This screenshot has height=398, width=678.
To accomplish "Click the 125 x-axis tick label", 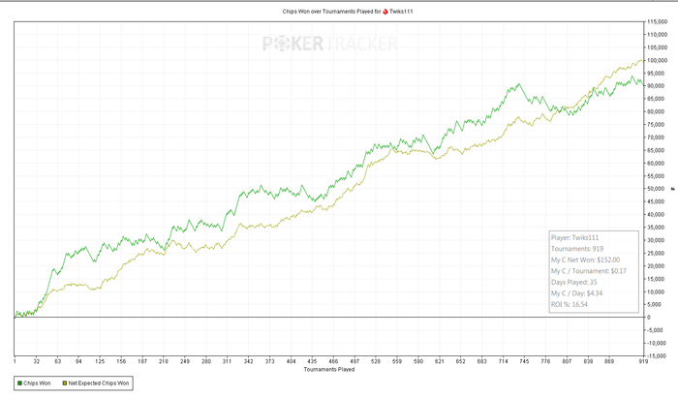I will pos(100,361).
